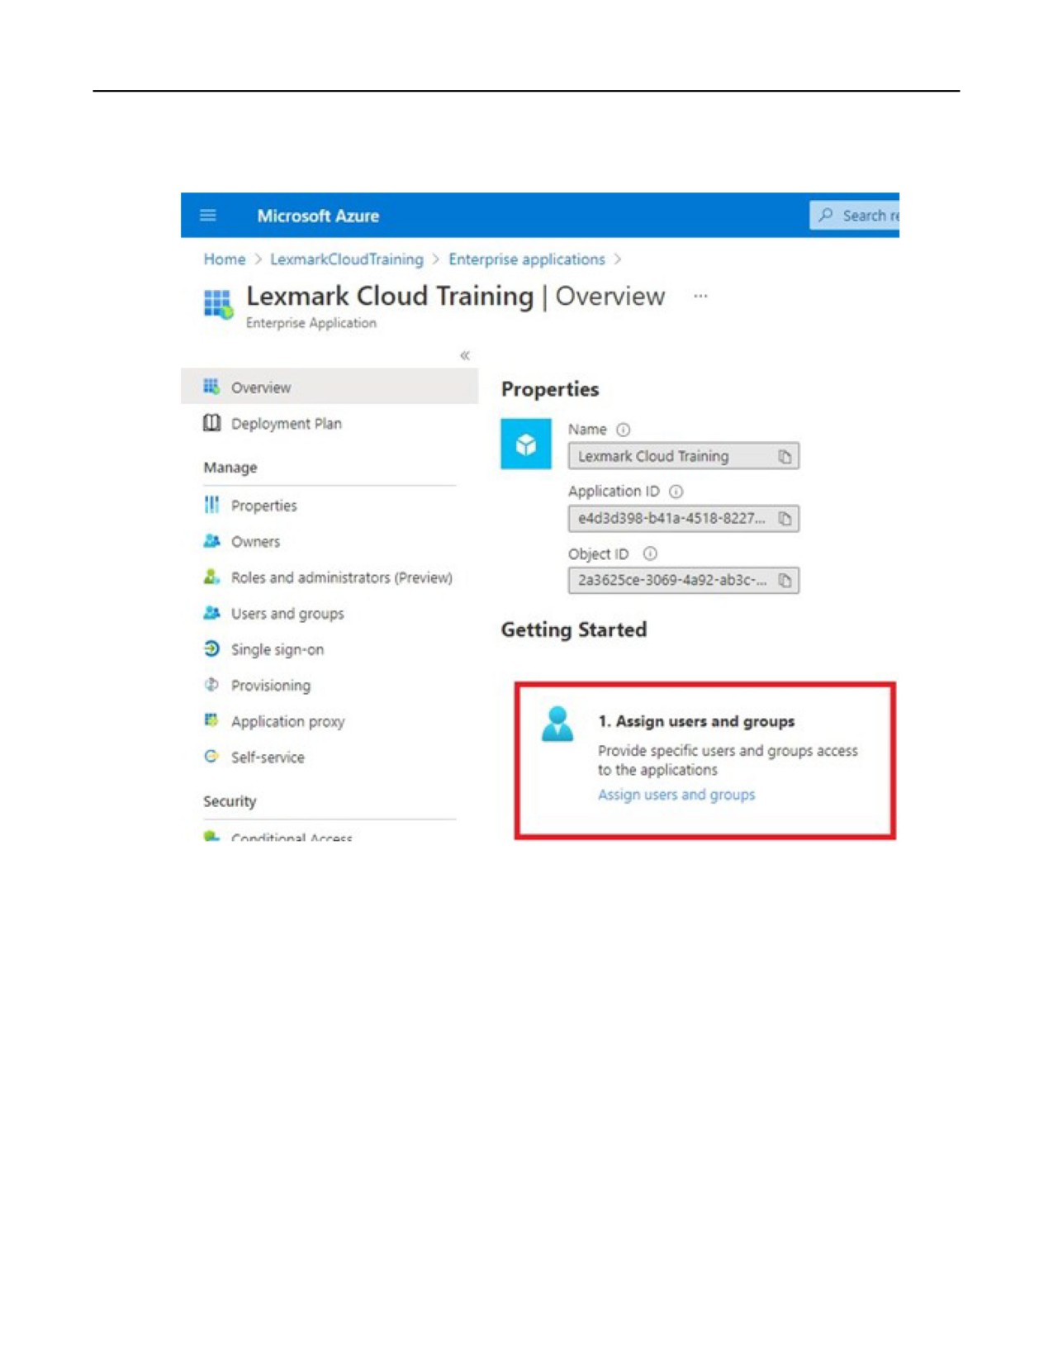The width and height of the screenshot is (1053, 1363).
Task: Click the Deployment Plan book icon
Action: 211,422
